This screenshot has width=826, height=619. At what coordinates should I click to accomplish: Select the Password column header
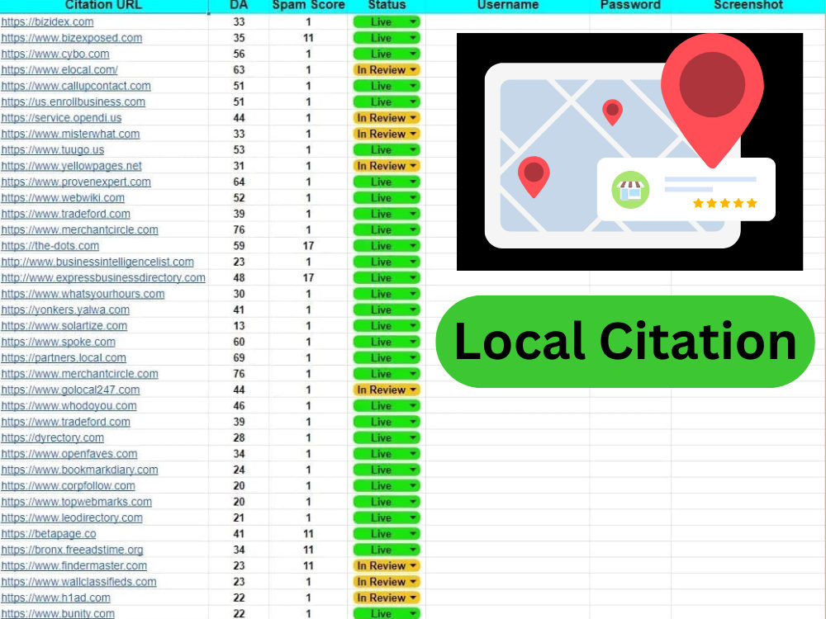pos(630,5)
